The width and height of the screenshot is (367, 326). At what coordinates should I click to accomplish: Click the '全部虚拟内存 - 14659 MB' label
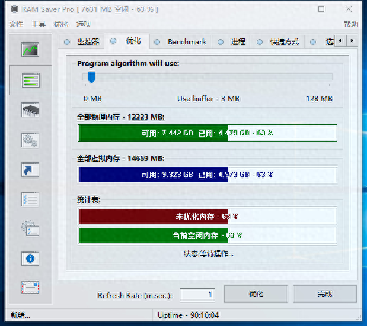121,159
